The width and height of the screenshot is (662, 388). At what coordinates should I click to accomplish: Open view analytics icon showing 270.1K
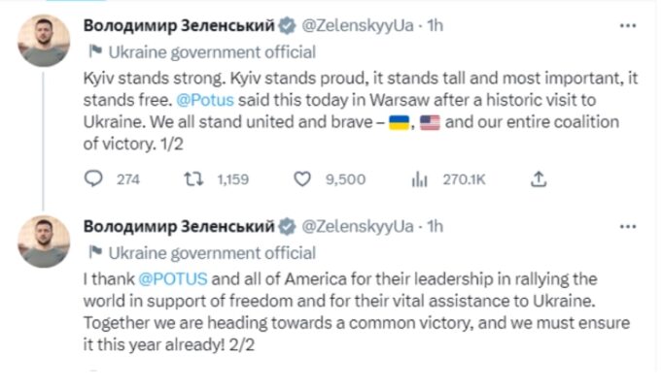coord(420,178)
